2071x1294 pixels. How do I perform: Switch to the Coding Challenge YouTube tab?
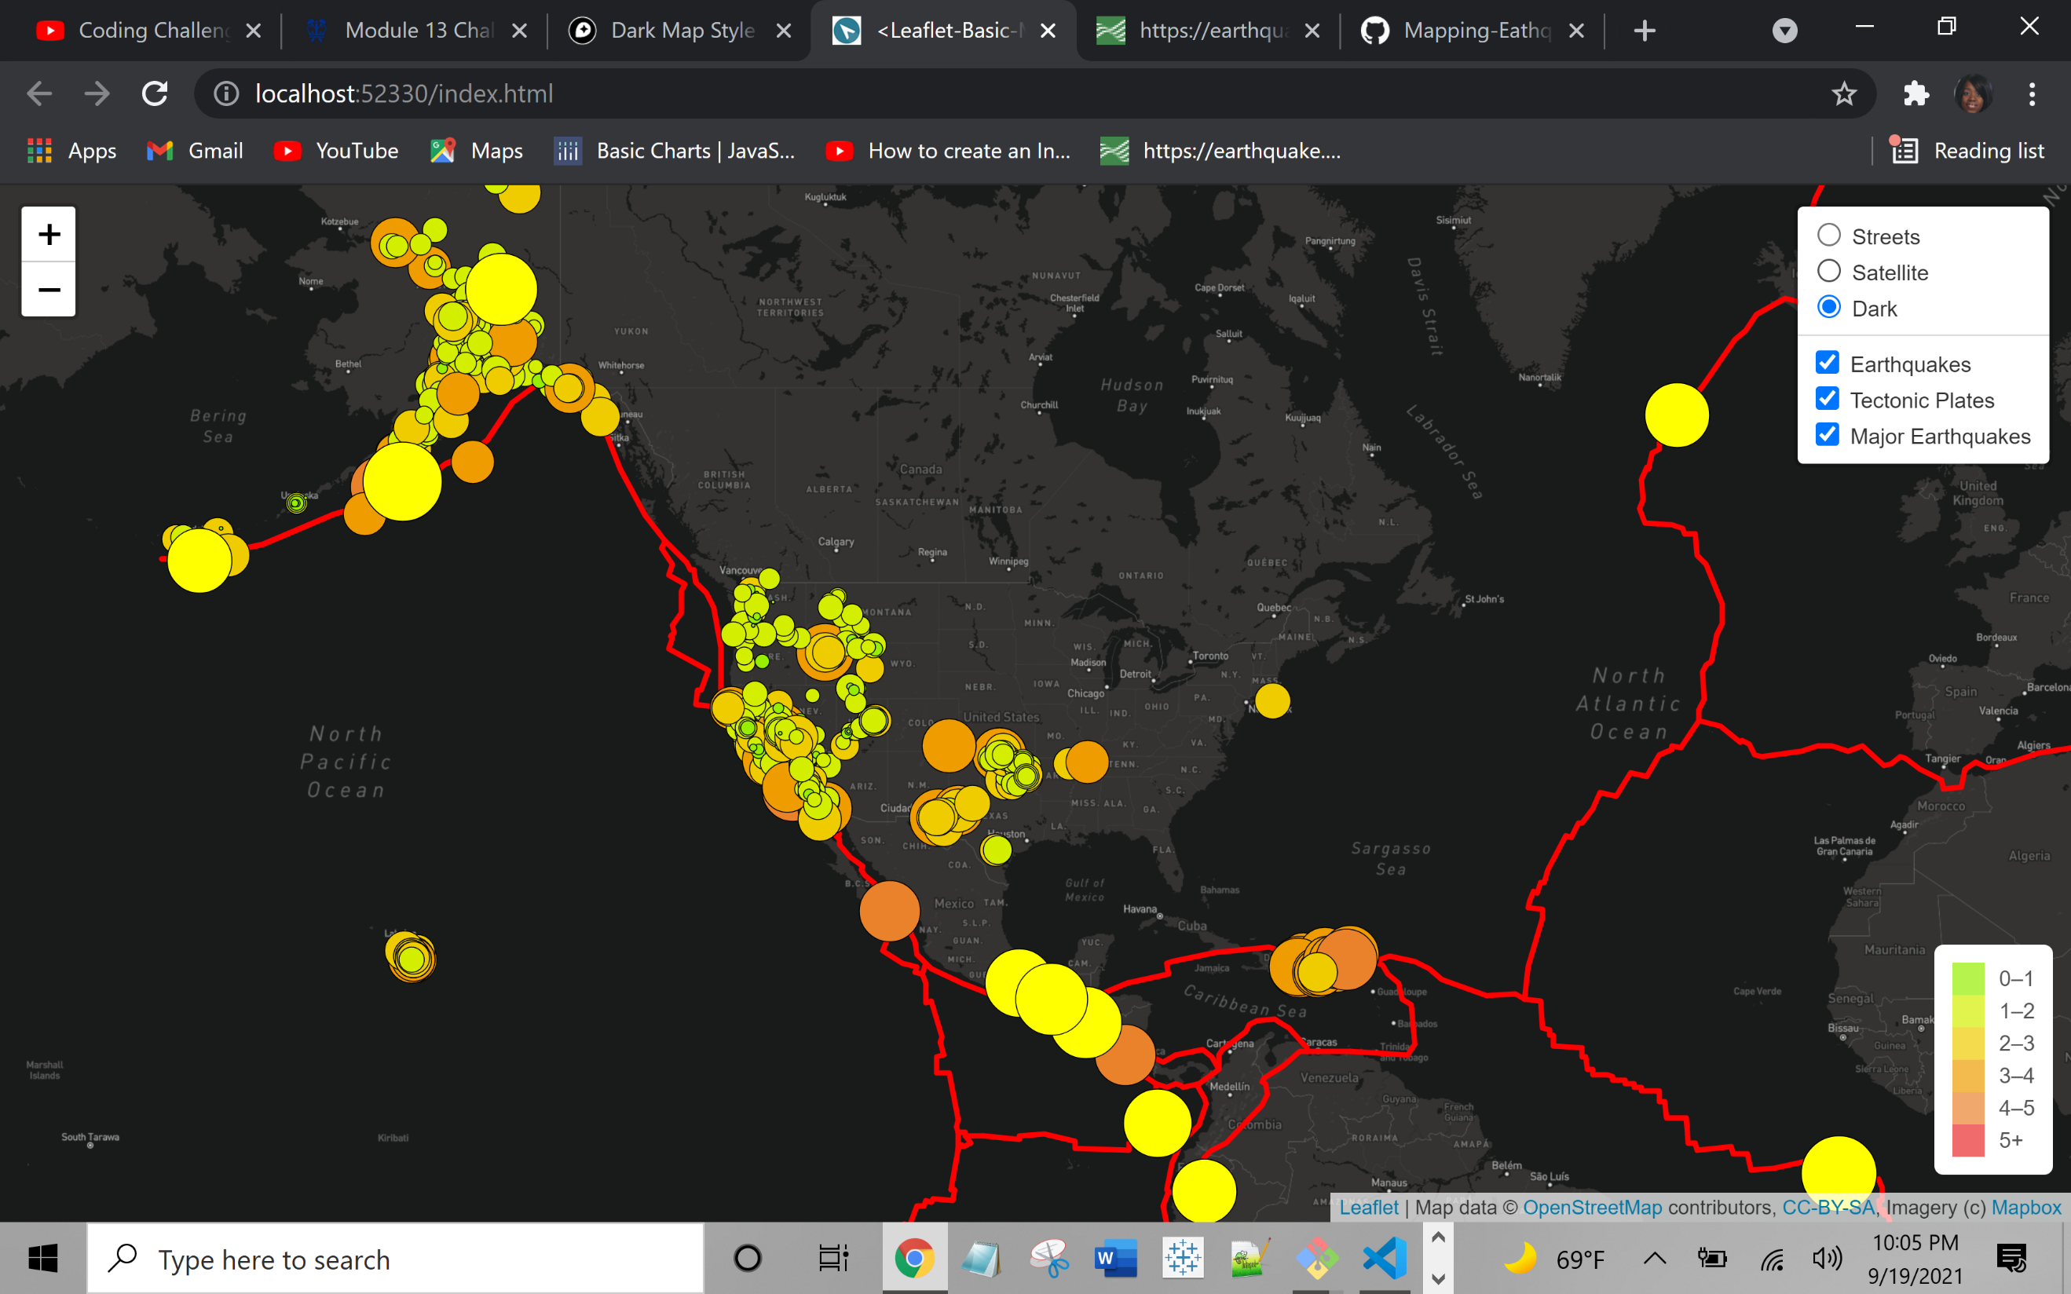(148, 31)
